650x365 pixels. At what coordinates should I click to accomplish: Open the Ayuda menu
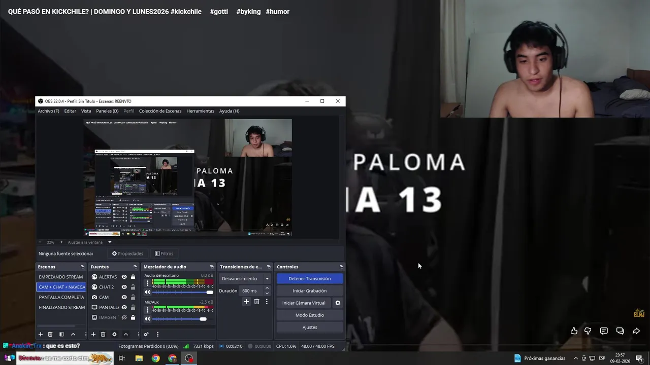tap(229, 111)
